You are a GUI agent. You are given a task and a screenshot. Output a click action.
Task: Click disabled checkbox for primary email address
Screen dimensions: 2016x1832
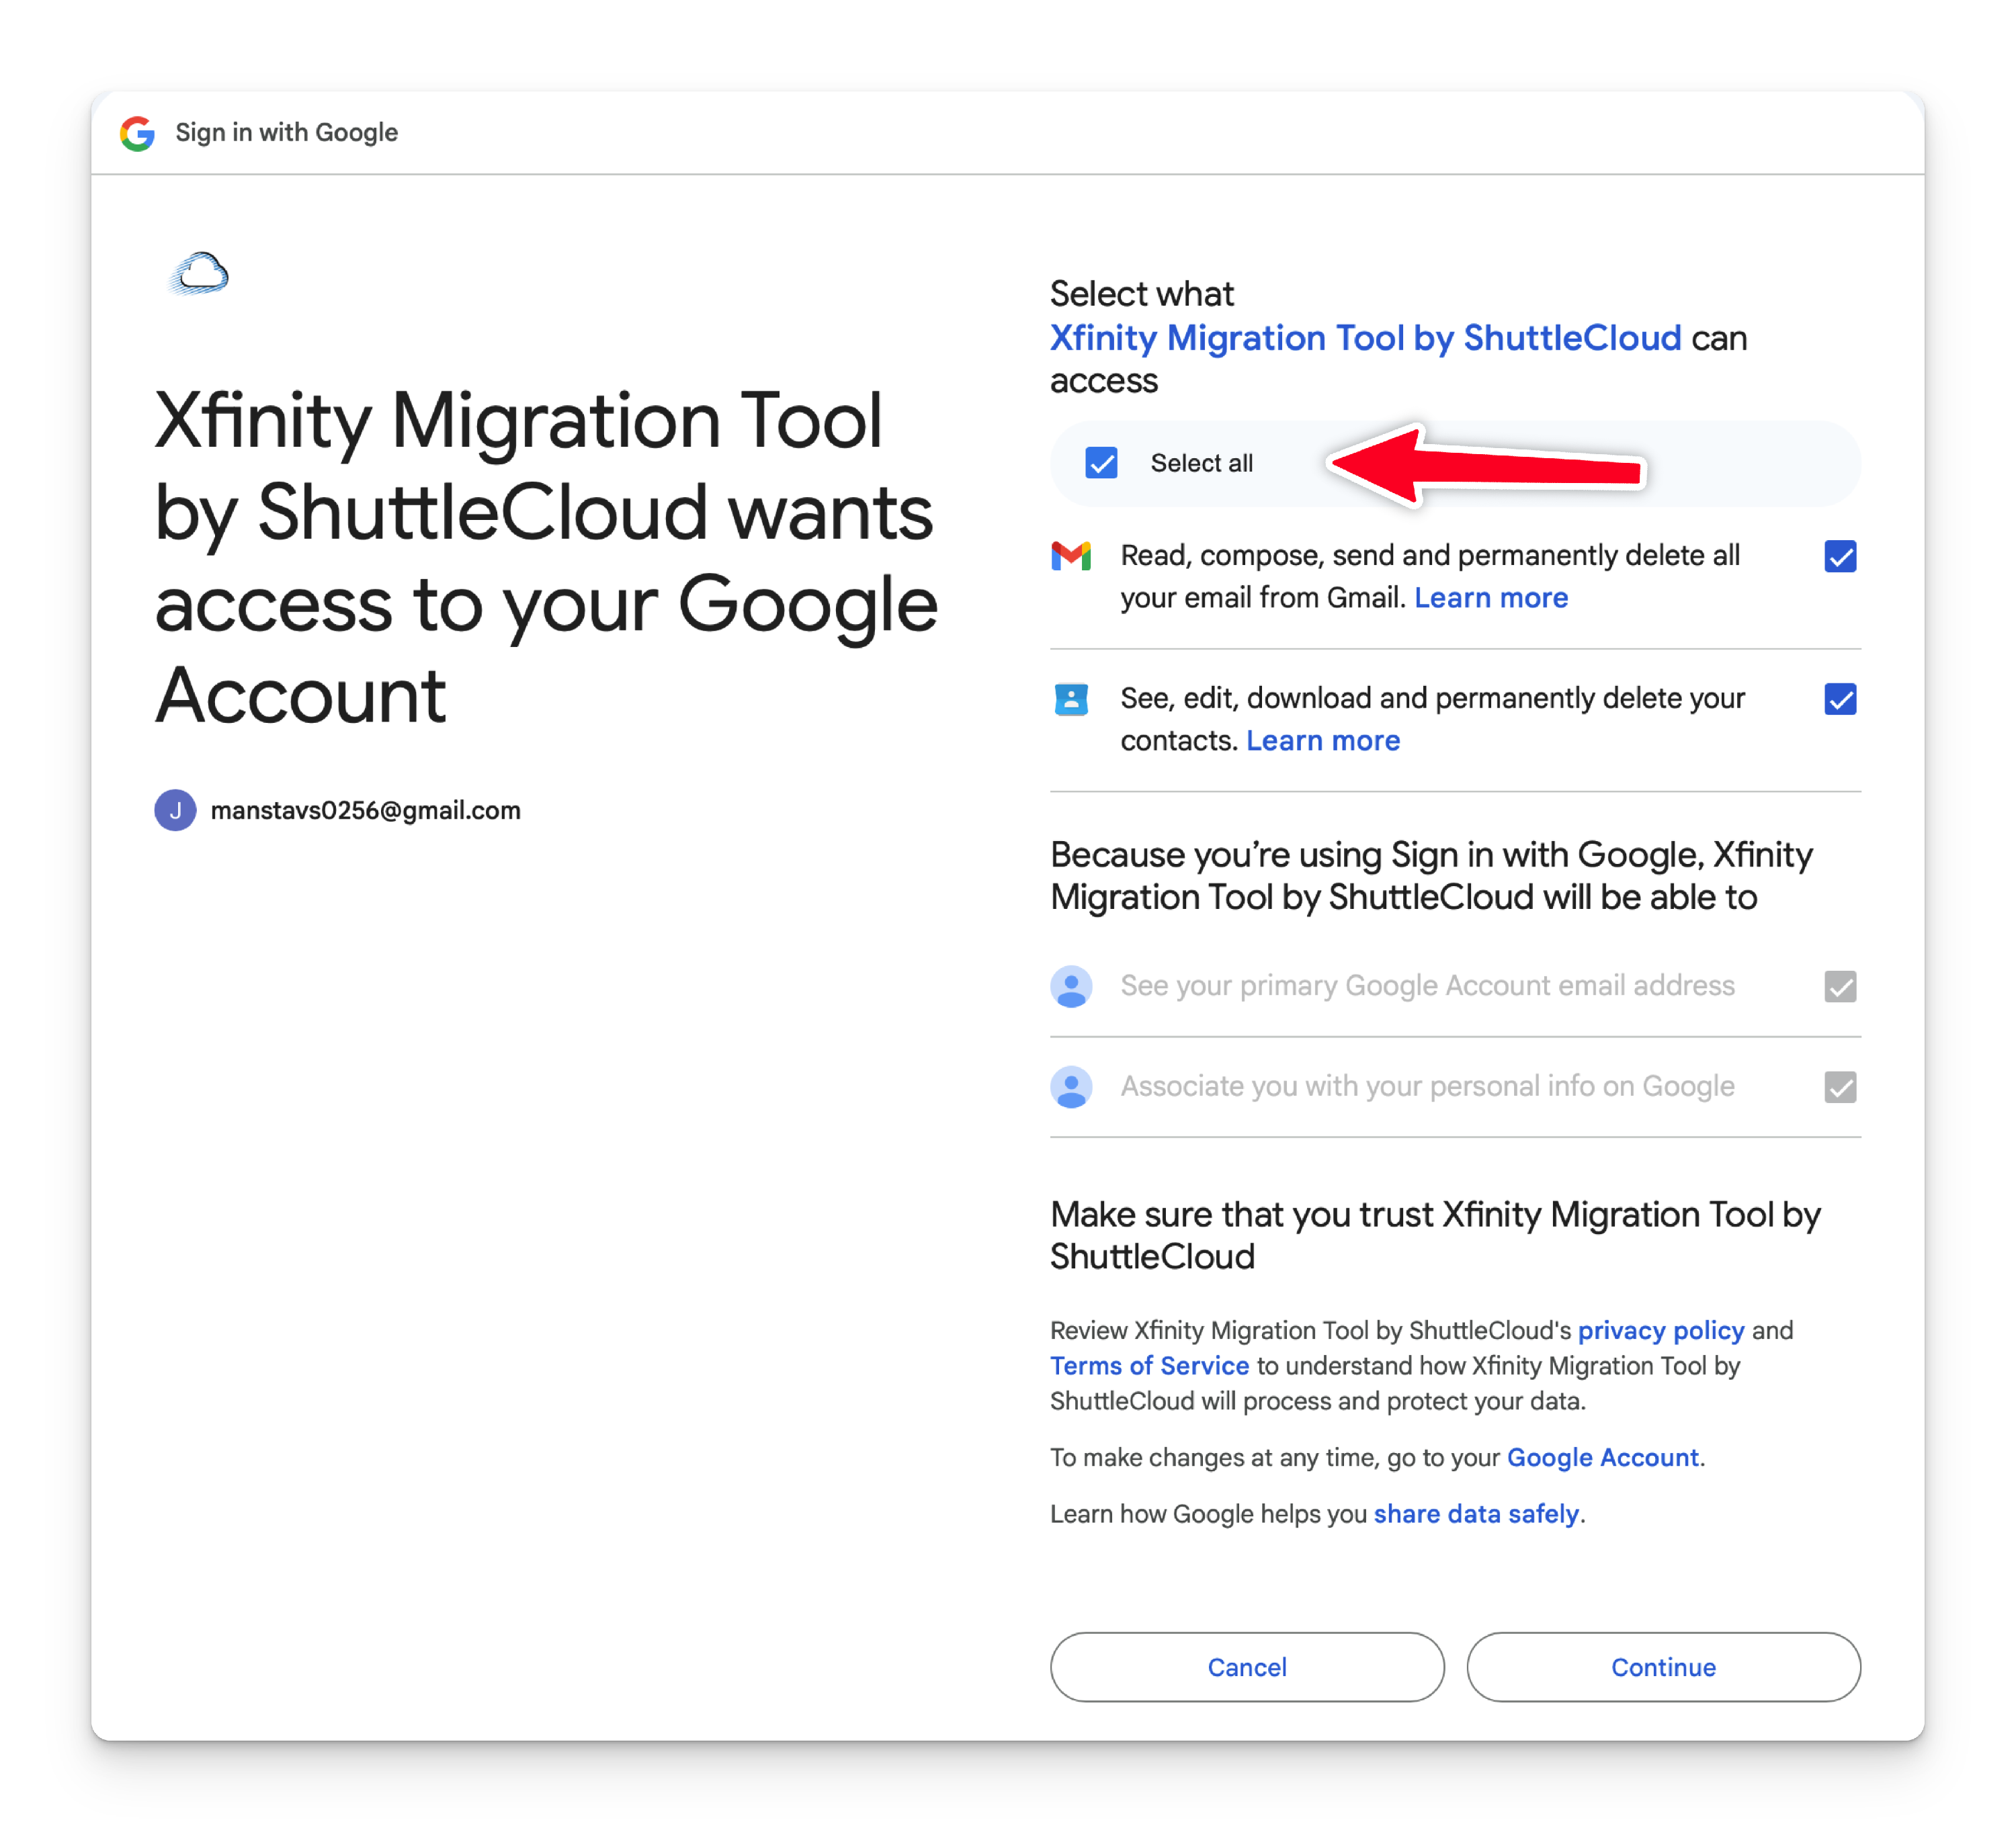pyautogui.click(x=1840, y=986)
